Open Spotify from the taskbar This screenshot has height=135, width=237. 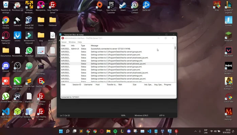pos(115,131)
